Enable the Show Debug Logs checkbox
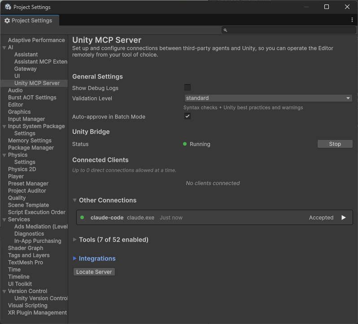 [x=187, y=87]
